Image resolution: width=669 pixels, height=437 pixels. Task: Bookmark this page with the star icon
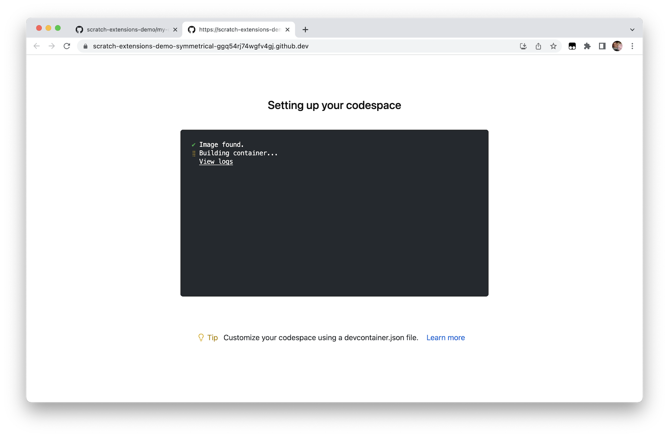coord(553,46)
